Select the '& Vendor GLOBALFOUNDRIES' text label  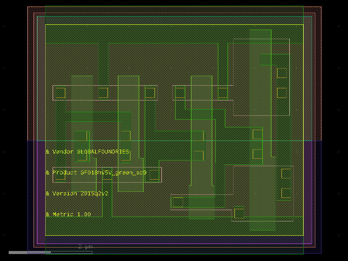88,152
